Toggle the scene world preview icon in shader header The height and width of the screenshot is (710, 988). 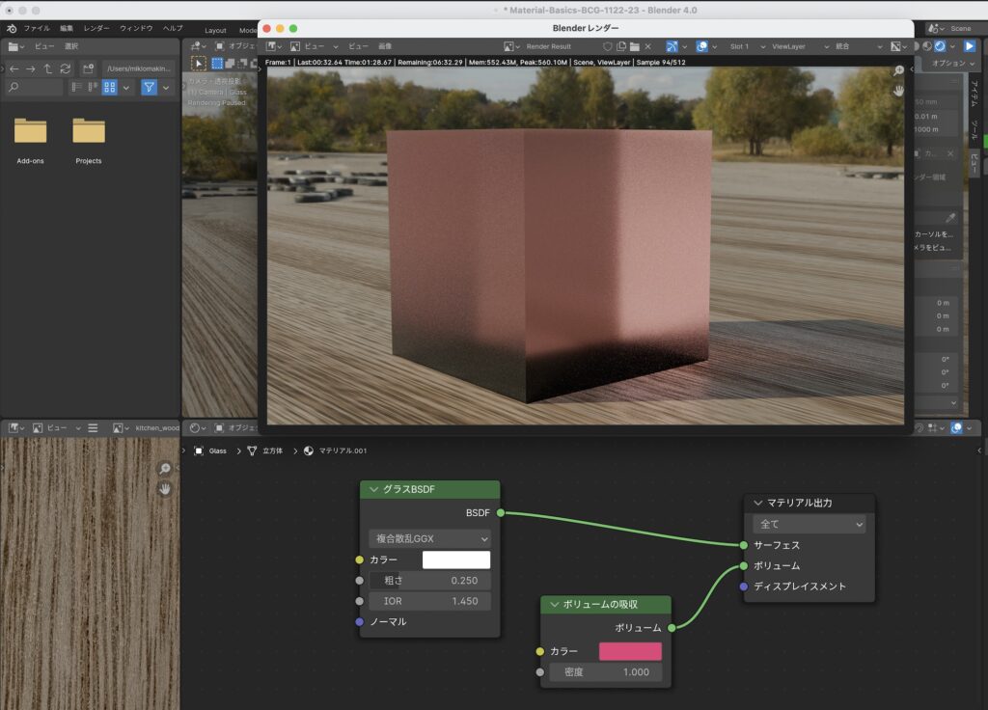pos(956,428)
